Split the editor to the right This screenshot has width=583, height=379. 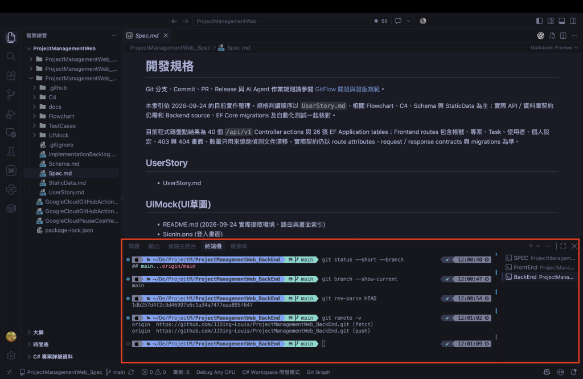pos(563,35)
